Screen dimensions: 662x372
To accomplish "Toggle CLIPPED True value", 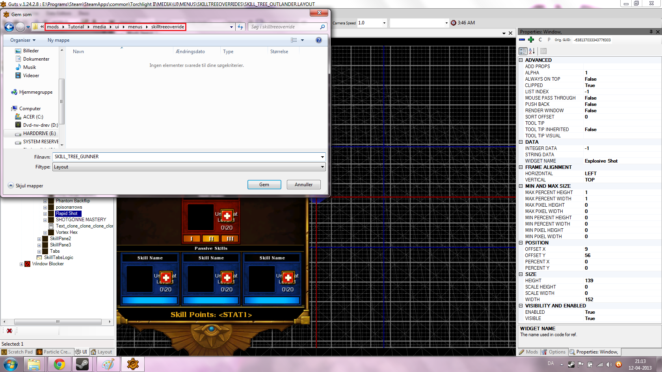I will (589, 85).
